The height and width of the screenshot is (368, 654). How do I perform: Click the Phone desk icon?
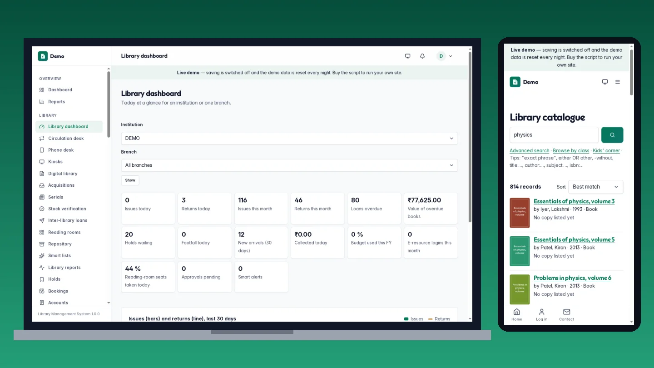pos(42,150)
